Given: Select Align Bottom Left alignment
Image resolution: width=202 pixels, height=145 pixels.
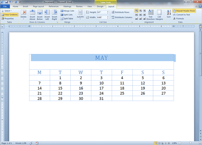Looking at the screenshot, I should coord(136,19).
